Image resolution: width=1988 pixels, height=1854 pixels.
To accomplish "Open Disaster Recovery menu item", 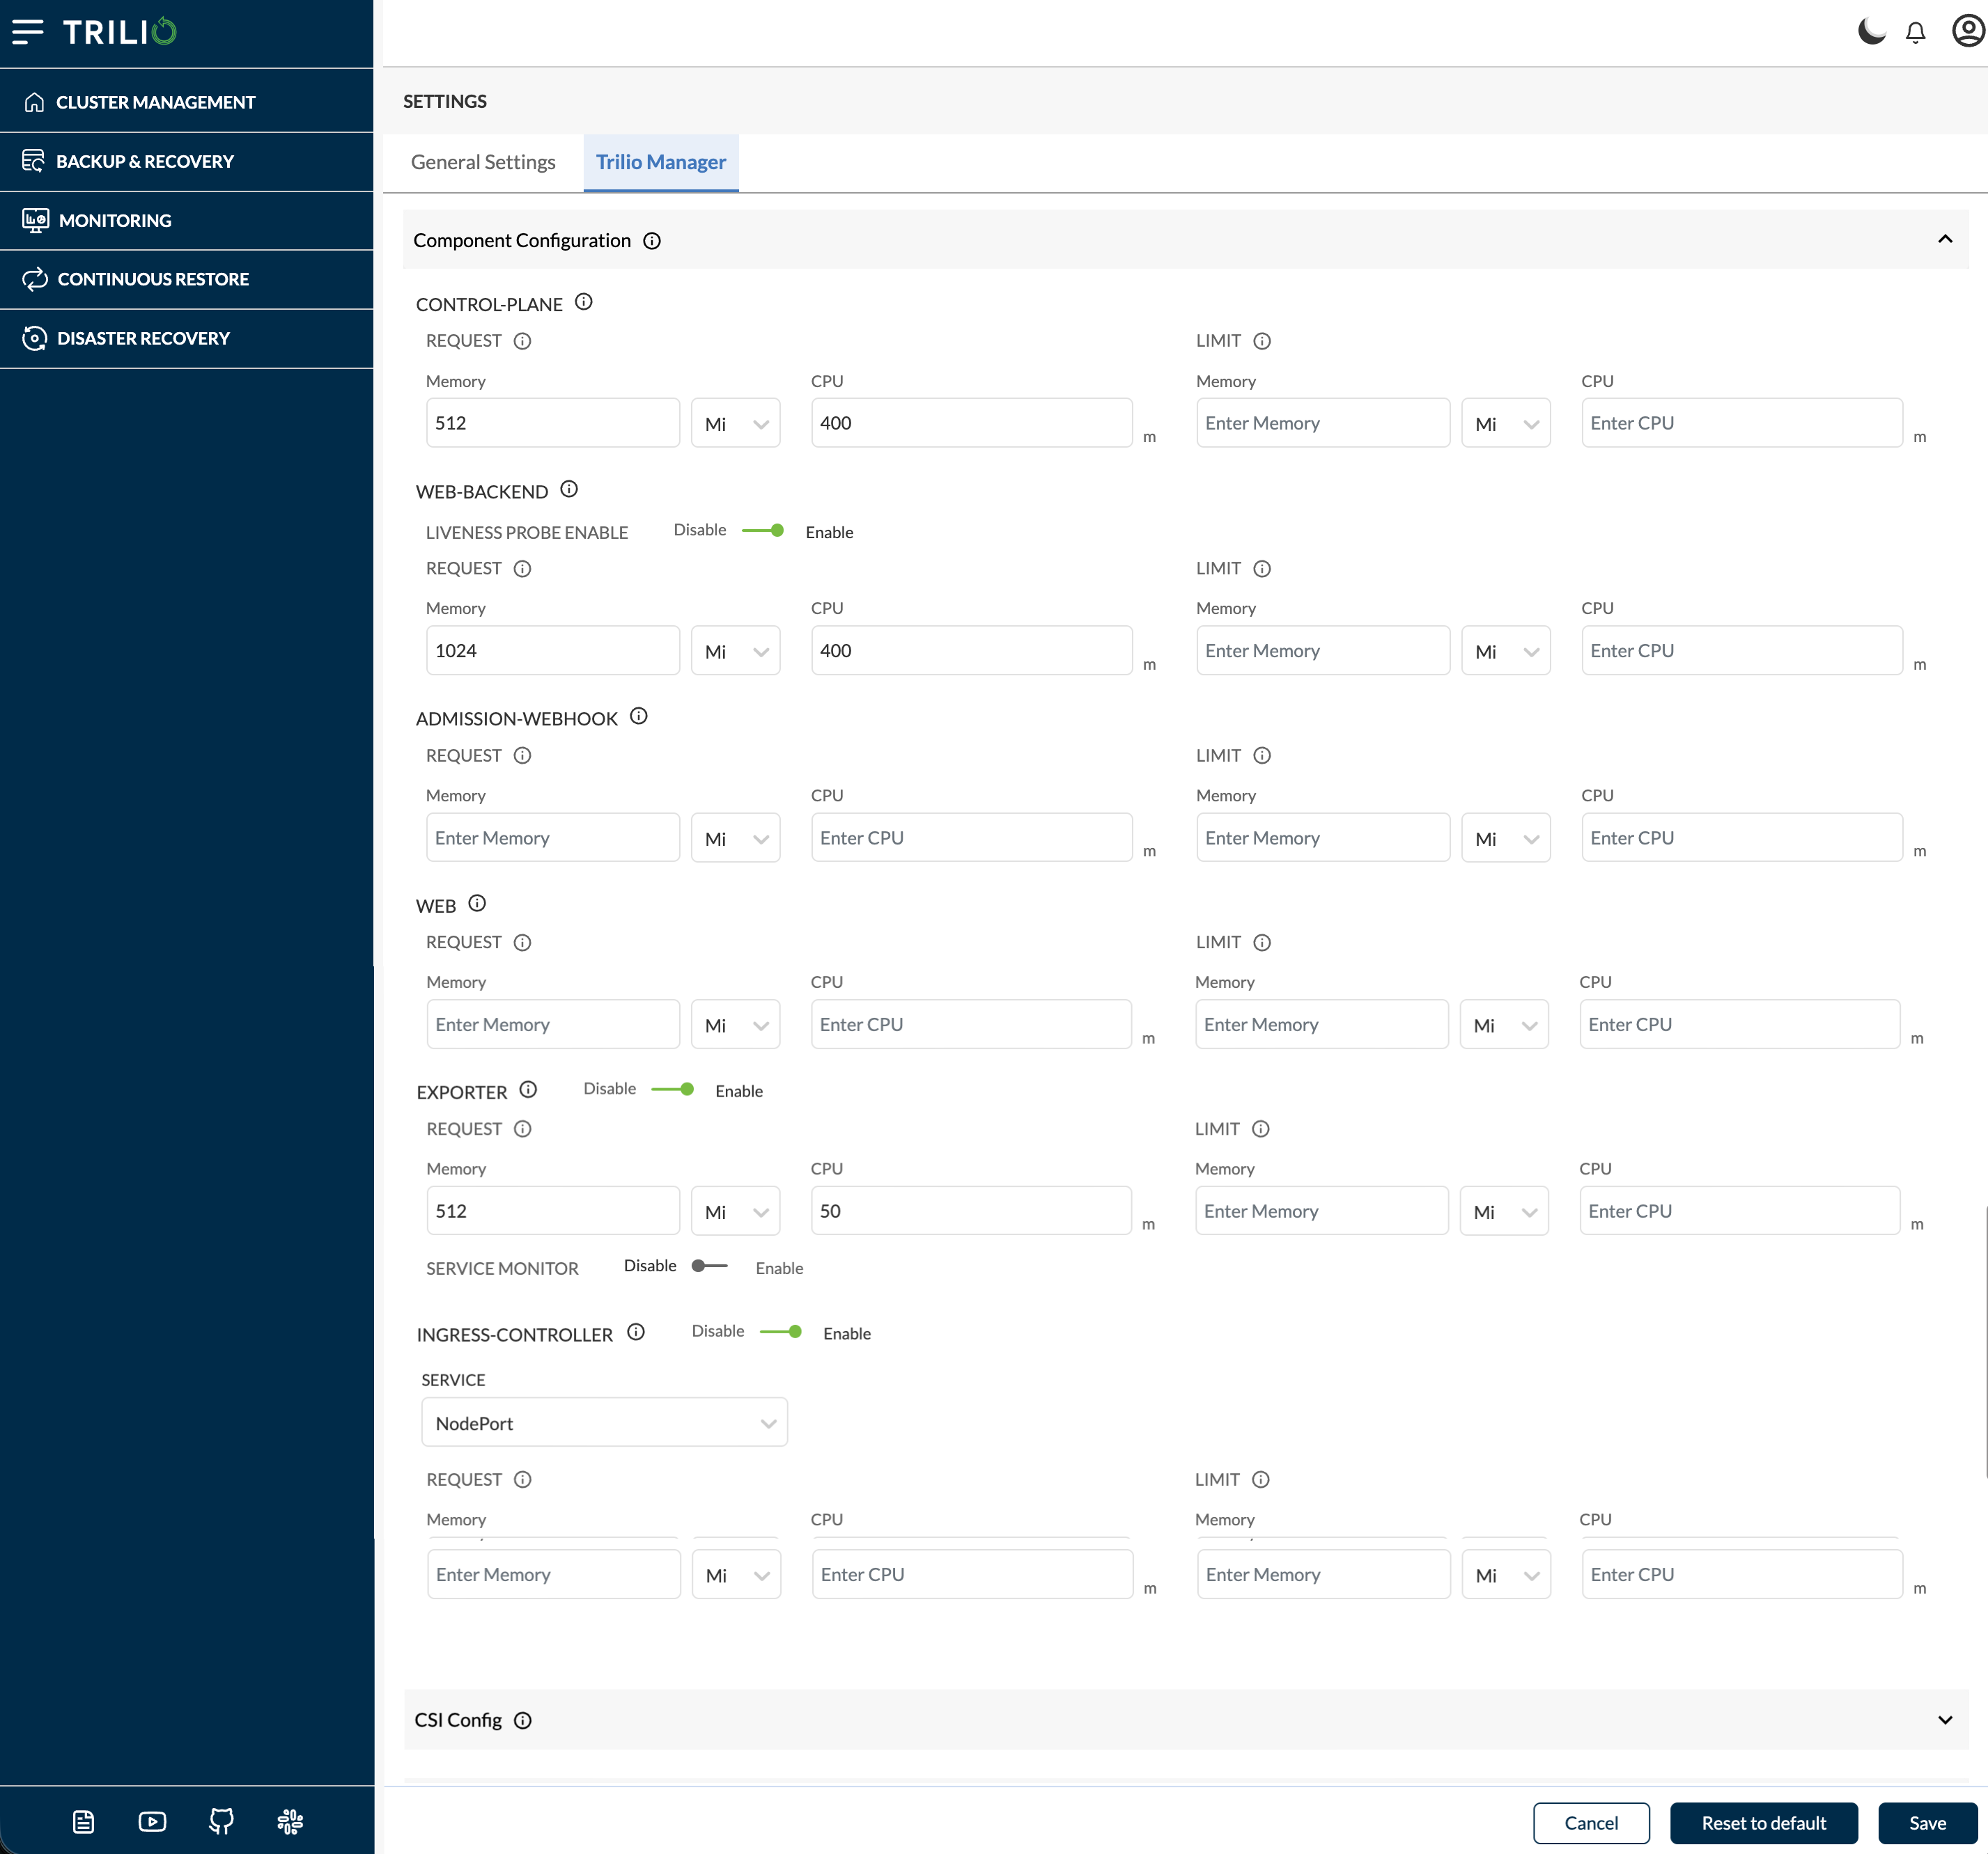I will coord(143,339).
